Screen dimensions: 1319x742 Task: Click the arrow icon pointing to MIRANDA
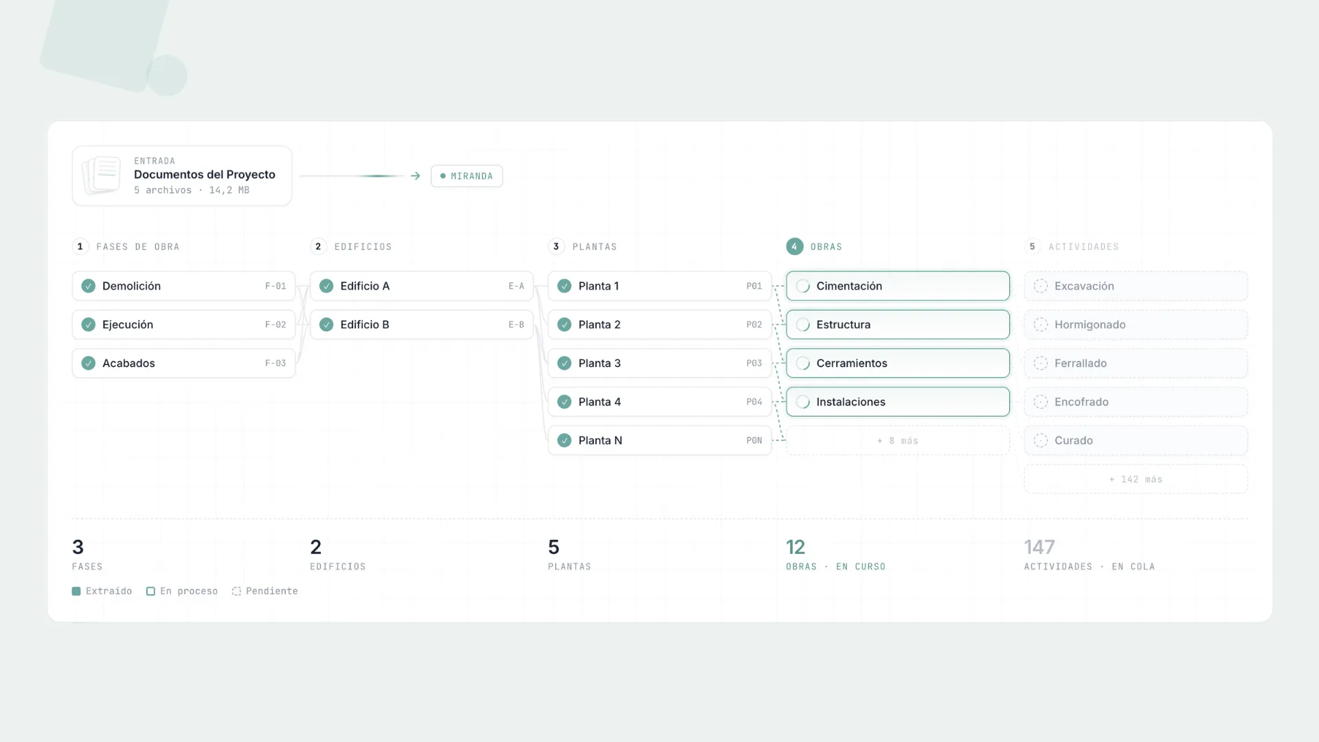pyautogui.click(x=415, y=176)
